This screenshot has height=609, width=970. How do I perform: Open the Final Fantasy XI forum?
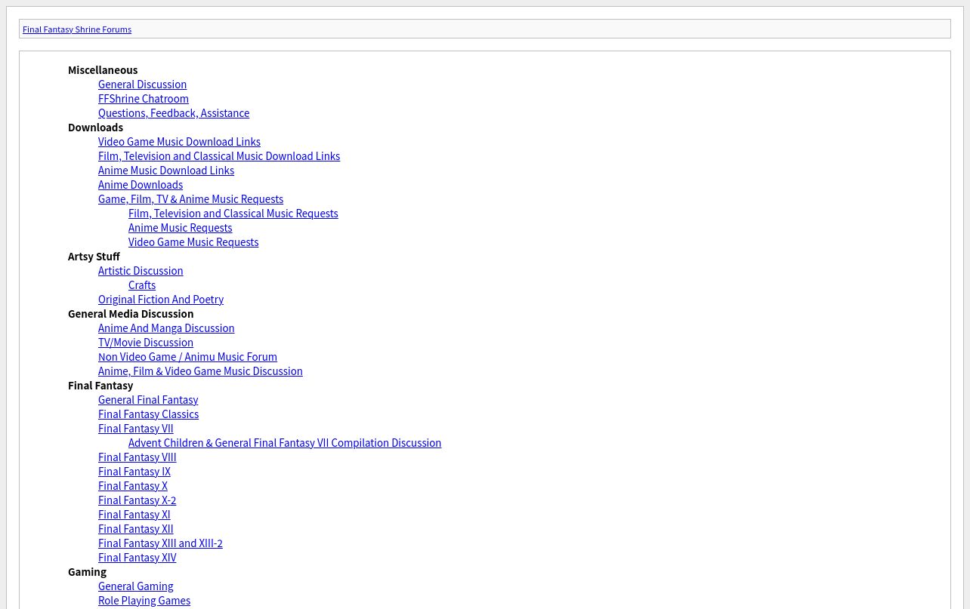tap(134, 515)
